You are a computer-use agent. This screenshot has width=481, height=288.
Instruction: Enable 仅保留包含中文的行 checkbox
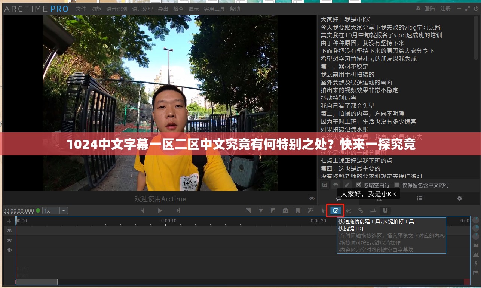pos(397,185)
